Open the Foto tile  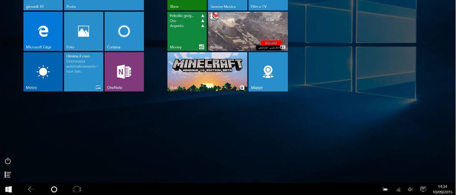click(x=83, y=31)
